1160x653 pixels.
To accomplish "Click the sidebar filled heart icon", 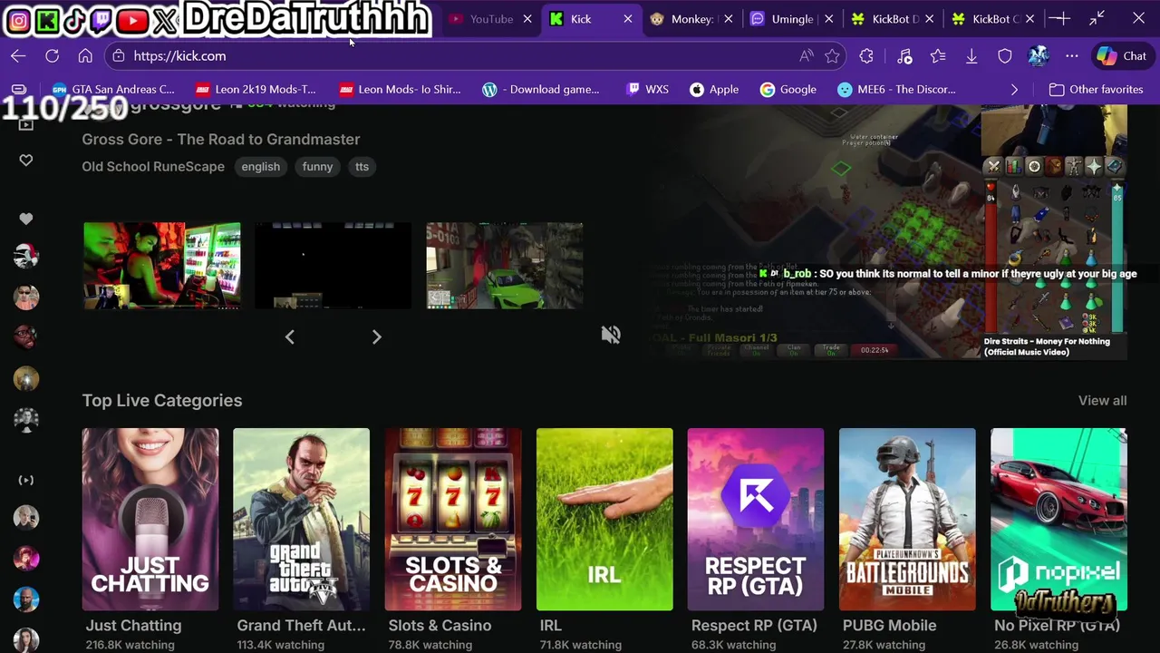I will 26,219.
